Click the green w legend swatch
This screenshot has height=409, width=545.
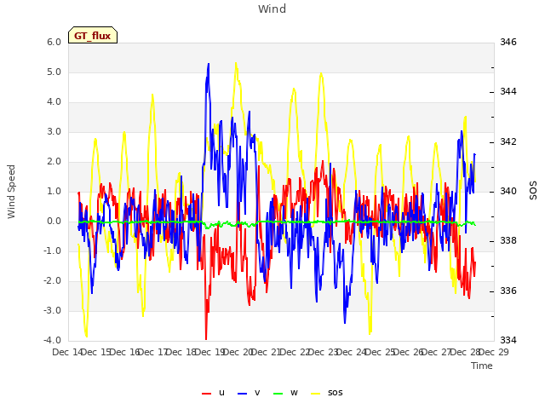click(278, 394)
